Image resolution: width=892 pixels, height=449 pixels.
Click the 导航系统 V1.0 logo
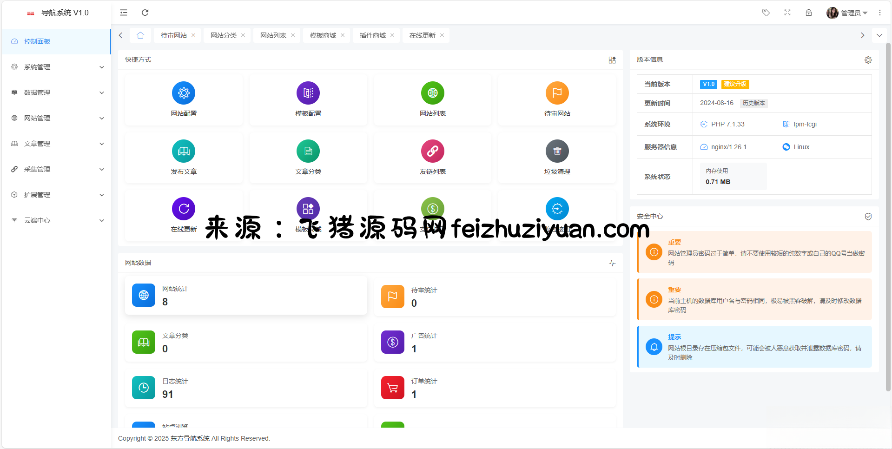click(x=58, y=13)
